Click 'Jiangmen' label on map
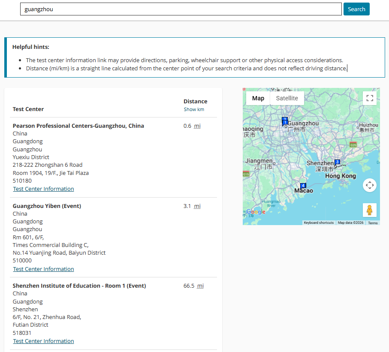Viewport: 389px width, 352px height. click(x=259, y=161)
